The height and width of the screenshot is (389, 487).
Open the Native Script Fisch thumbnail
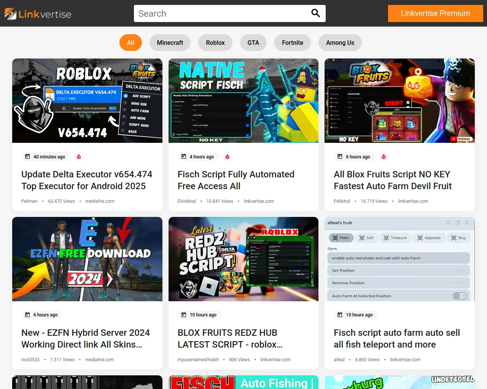pos(243,101)
